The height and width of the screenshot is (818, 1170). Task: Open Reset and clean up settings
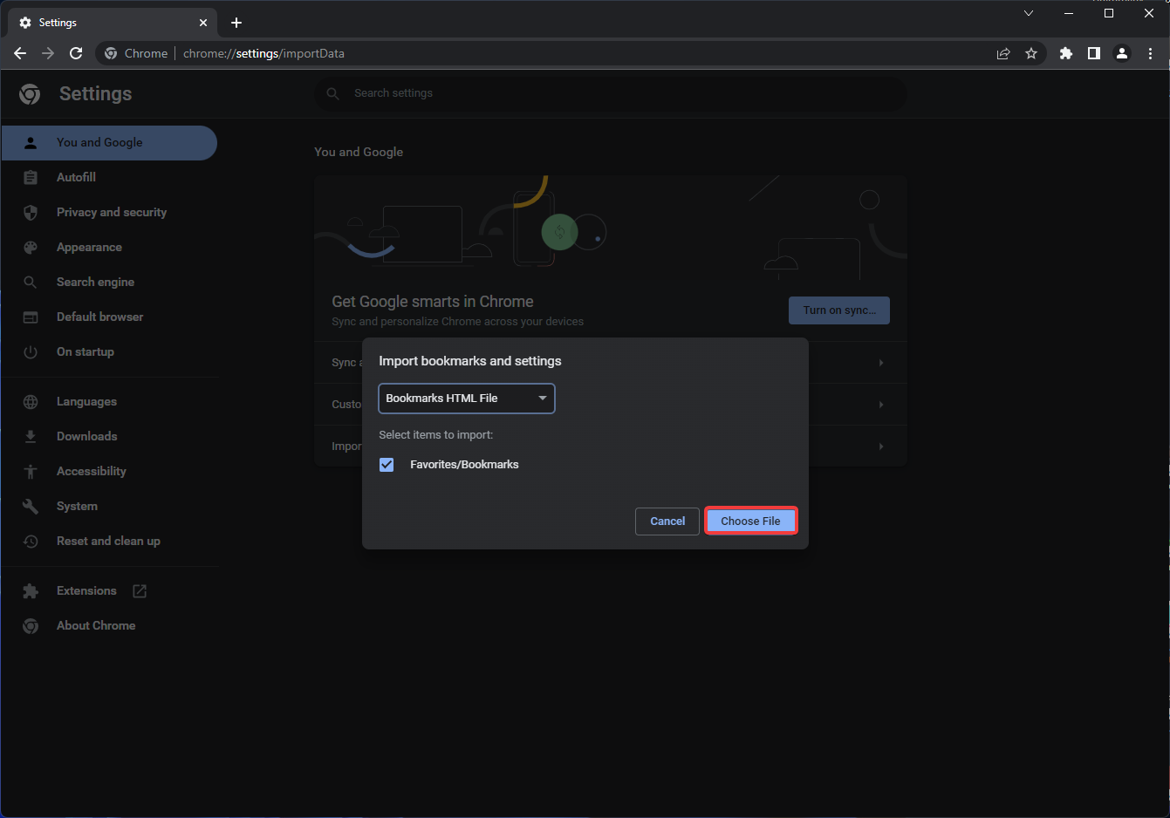109,541
